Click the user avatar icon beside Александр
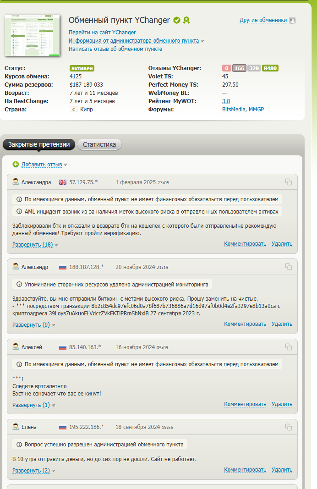Viewport: 317px width, 489px height. pyautogui.click(x=16, y=267)
